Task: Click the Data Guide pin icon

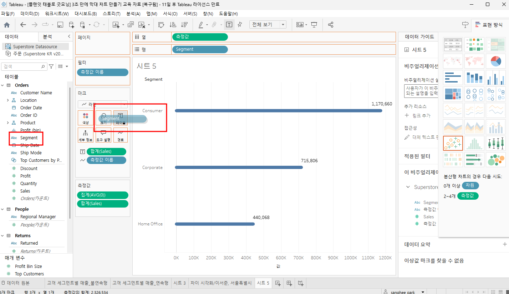Action: click(x=465, y=25)
